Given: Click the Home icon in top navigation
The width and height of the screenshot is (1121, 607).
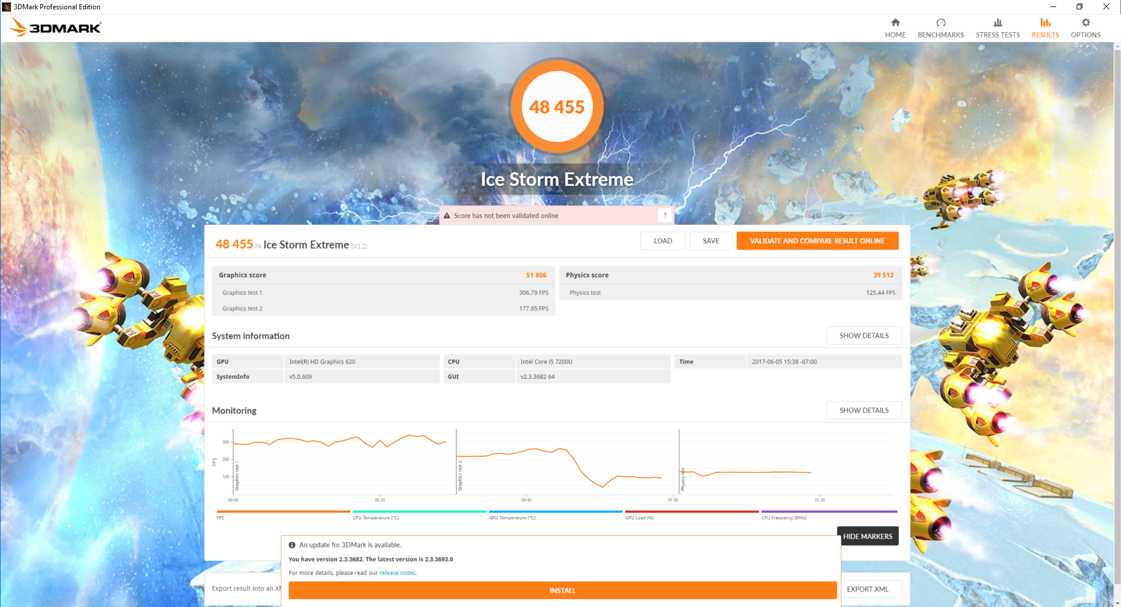Looking at the screenshot, I should click(895, 23).
